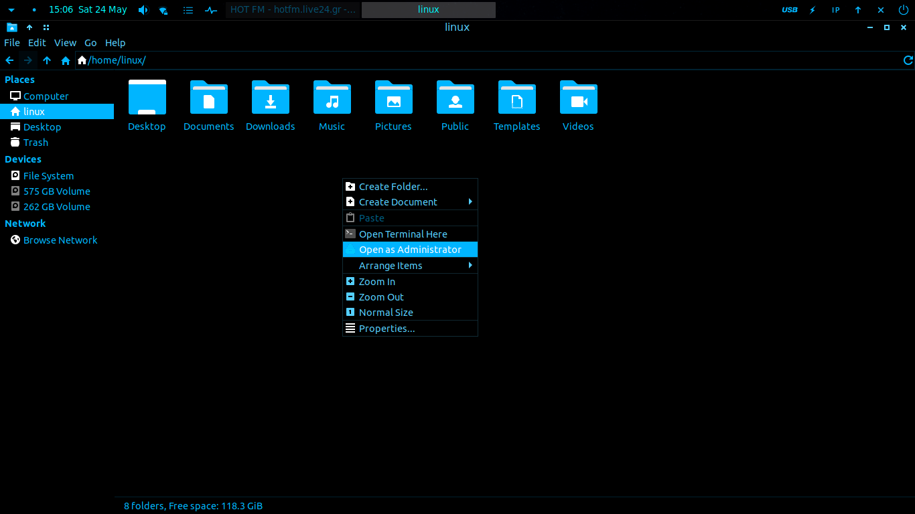Click the power icon in the top panel
The width and height of the screenshot is (915, 514).
(904, 9)
